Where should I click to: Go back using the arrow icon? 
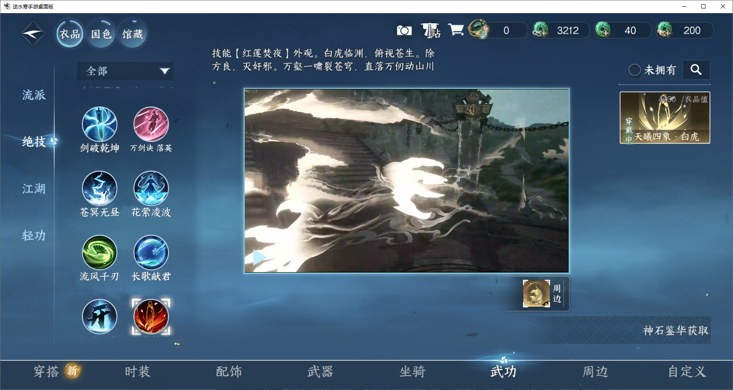33,33
